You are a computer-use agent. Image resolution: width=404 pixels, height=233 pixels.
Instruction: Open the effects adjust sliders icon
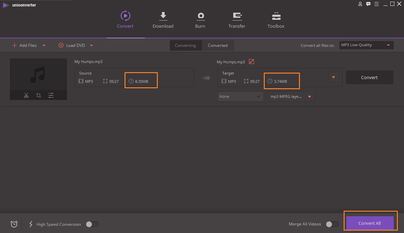click(x=51, y=95)
